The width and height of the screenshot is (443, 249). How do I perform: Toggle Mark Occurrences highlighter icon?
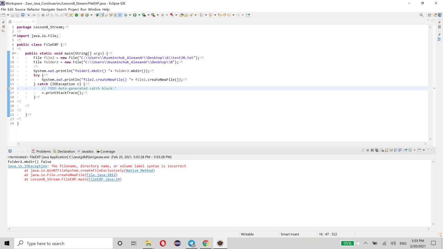click(102, 15)
